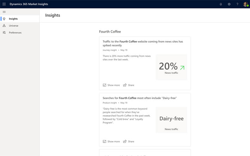Select Preferences in the navigation menu
The width and height of the screenshot is (250, 156).
tap(15, 33)
